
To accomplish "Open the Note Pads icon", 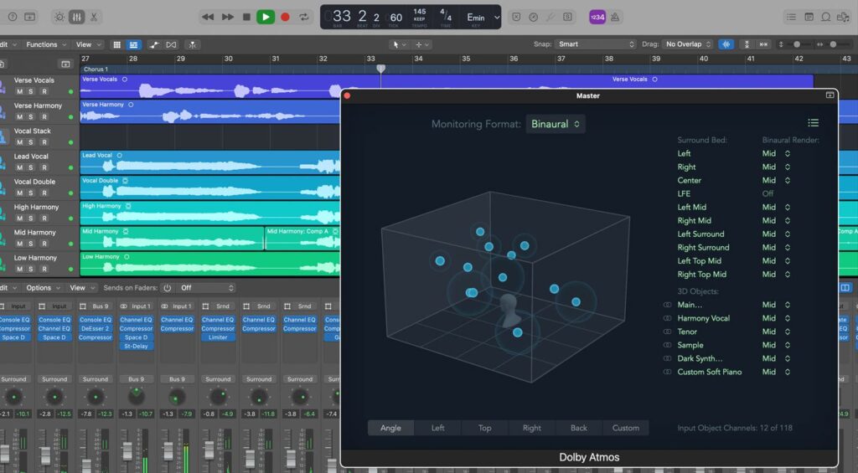I will (x=809, y=17).
